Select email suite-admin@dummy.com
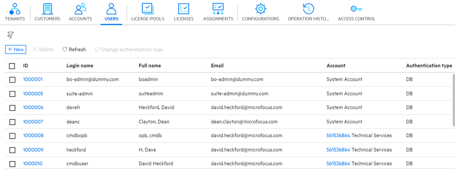455x169 pixels. click(x=240, y=93)
